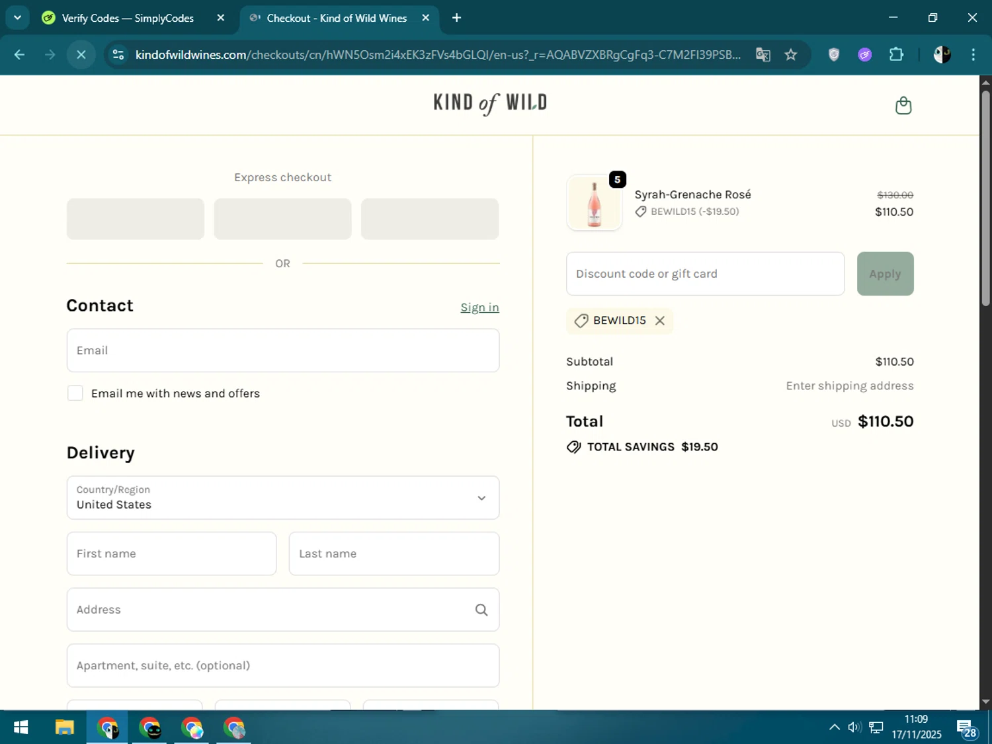Click the First name field
The image size is (992, 744).
point(171,554)
